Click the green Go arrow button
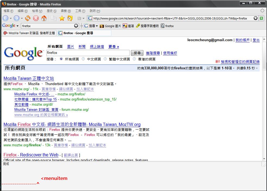Viewport: 267px width, 191px height. click(261, 18)
